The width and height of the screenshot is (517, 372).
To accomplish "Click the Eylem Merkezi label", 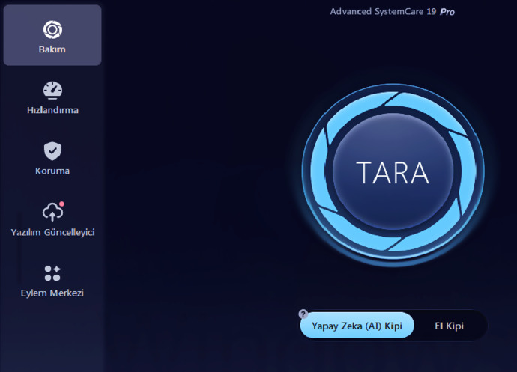I will 52,293.
